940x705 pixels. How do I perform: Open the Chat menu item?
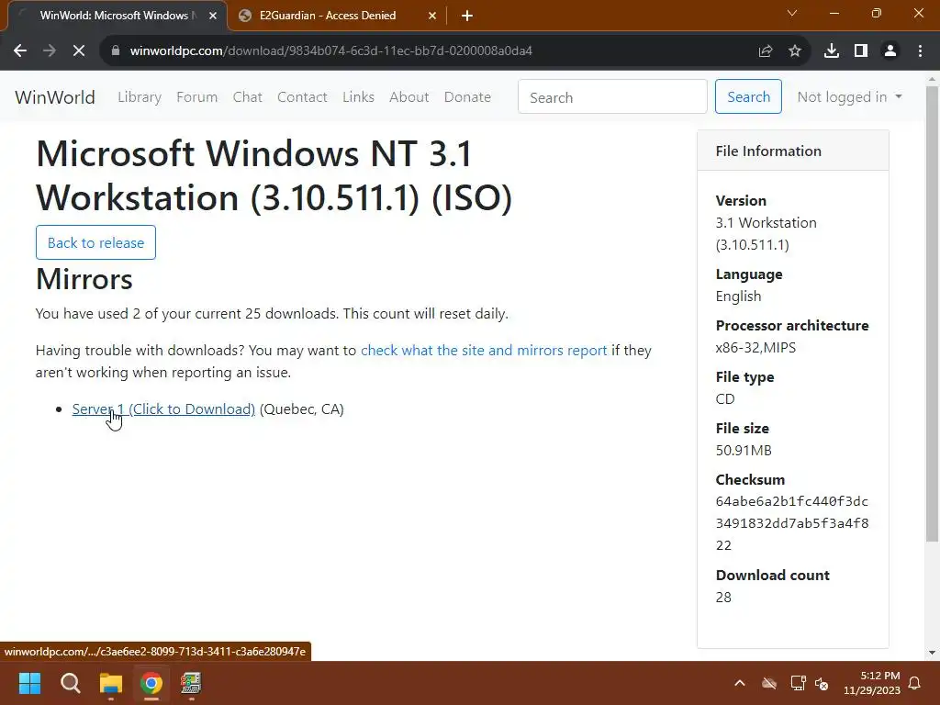248,97
